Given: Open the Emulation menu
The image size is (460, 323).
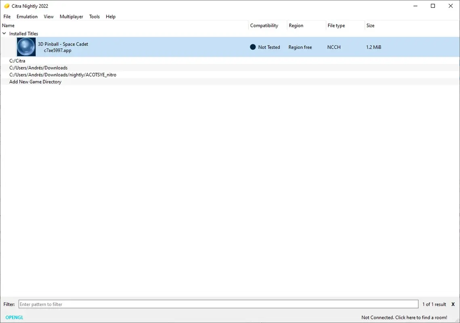Looking at the screenshot, I should pyautogui.click(x=27, y=17).
